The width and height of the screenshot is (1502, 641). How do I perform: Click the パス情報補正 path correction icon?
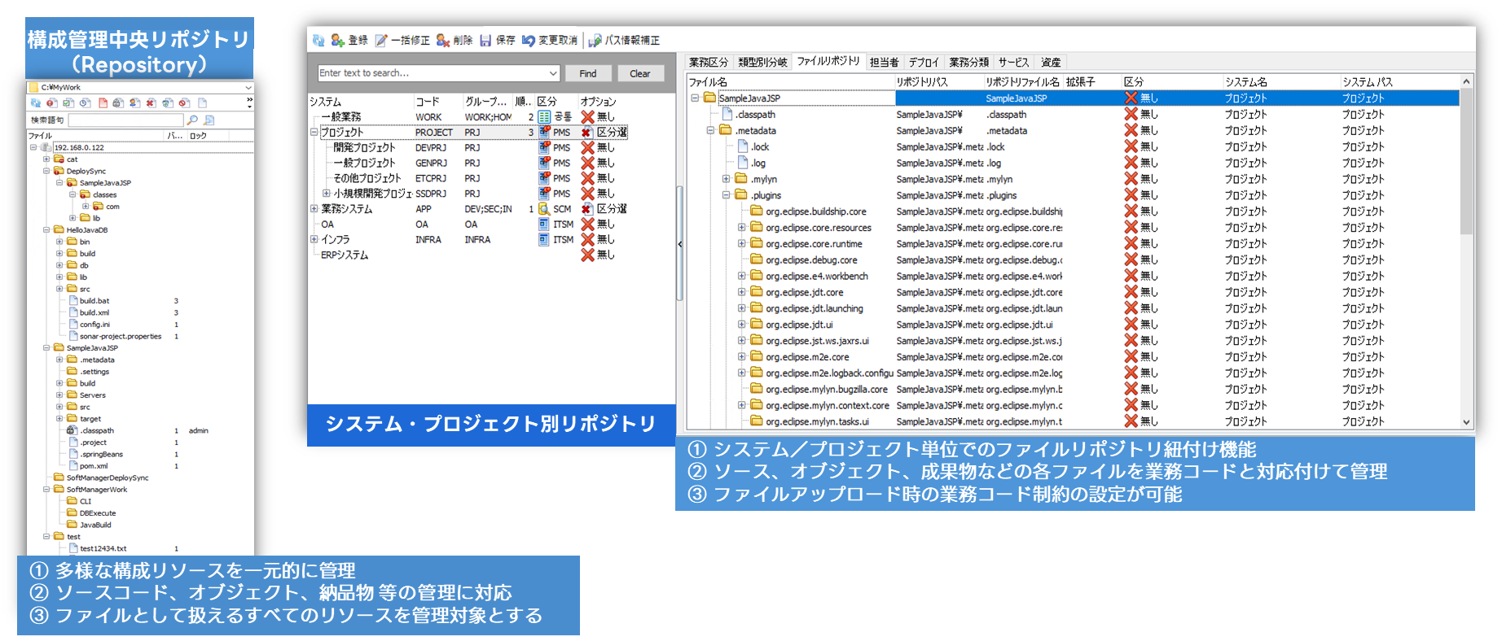595,40
